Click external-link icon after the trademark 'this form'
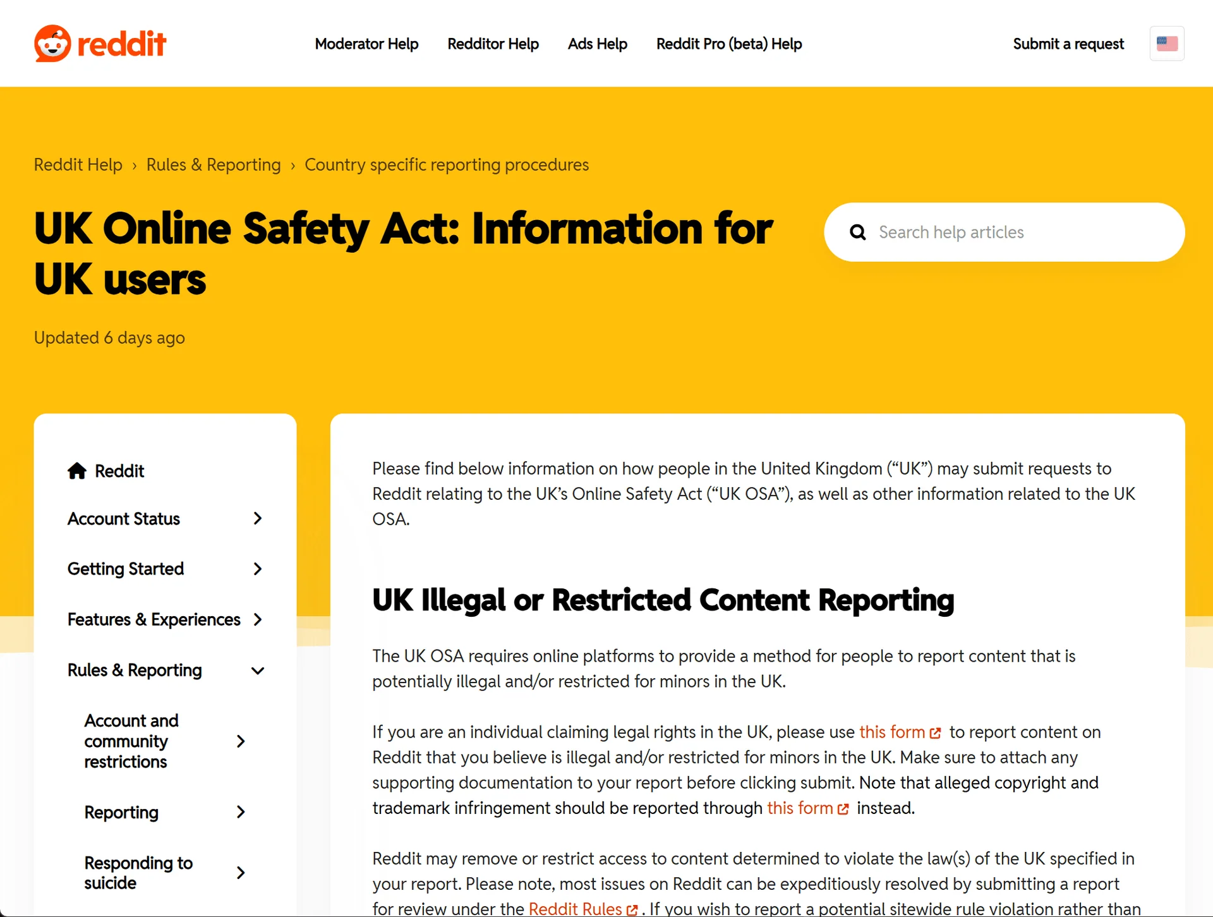Viewport: 1213px width, 917px height. coord(843,809)
